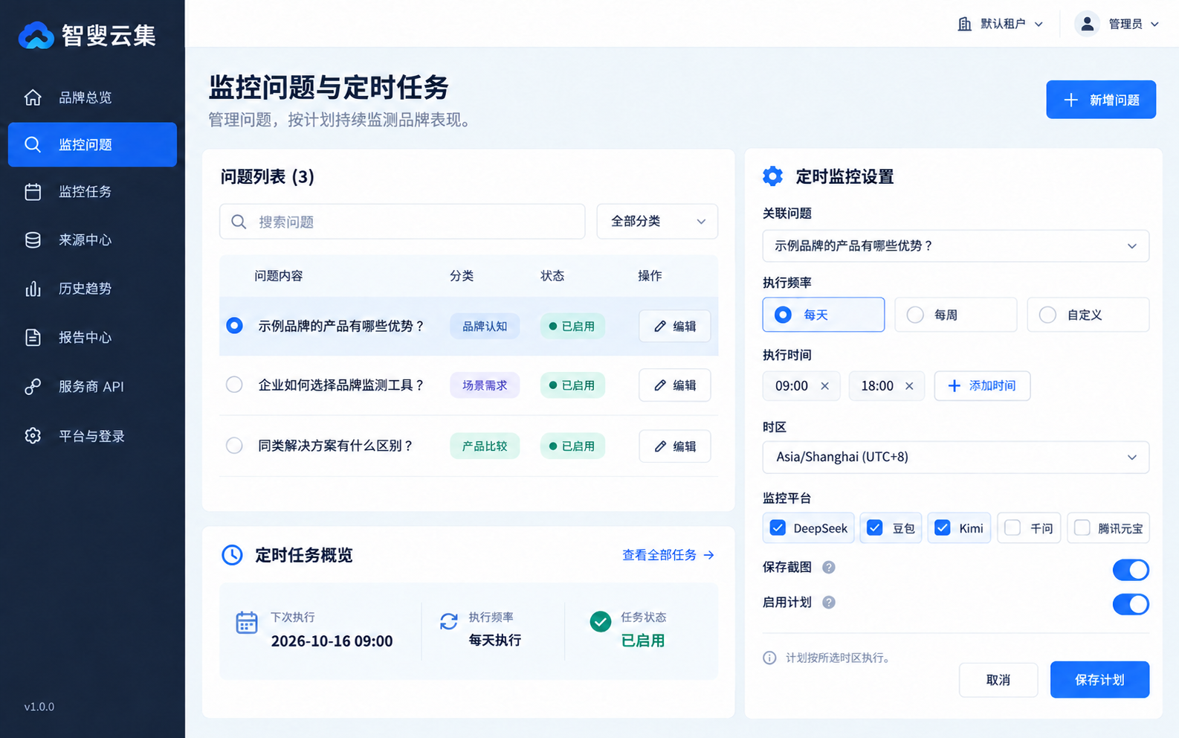Open the 全部分类 category dropdown
Image resolution: width=1179 pixels, height=738 pixels.
coord(657,222)
